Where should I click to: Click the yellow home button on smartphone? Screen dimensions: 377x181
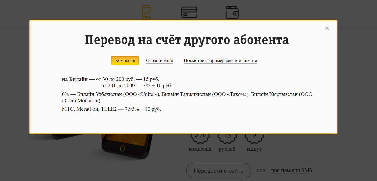tap(122, 148)
